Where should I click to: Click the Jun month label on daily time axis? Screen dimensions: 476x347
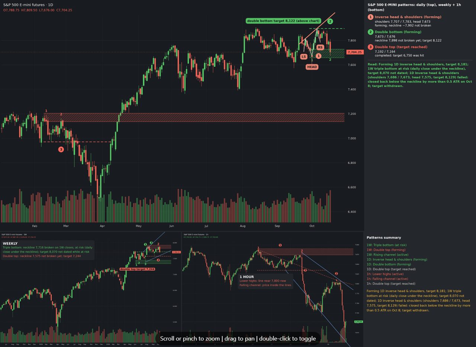[171, 226]
